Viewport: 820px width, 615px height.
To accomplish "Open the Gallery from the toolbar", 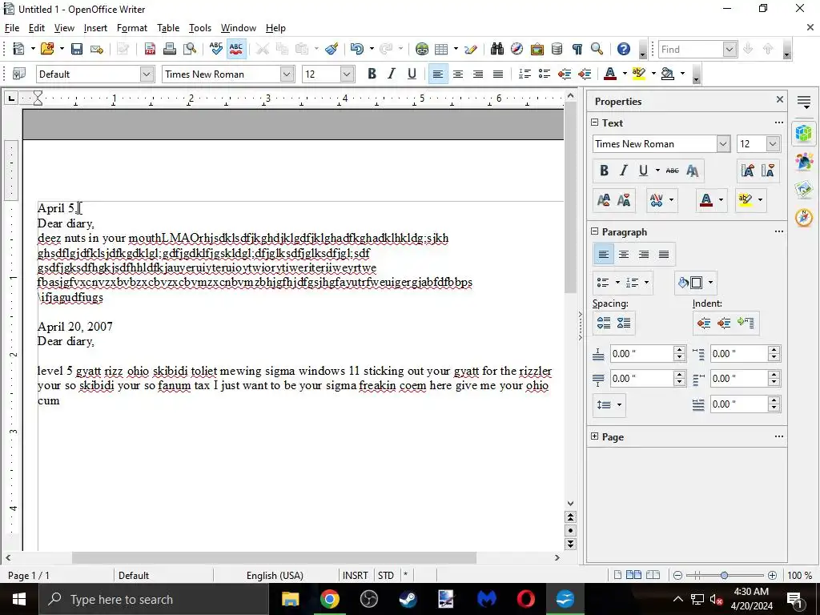I will coord(537,49).
